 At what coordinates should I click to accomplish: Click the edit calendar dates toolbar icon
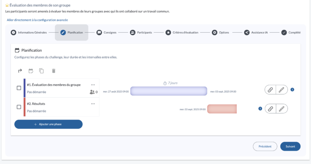tap(31, 71)
